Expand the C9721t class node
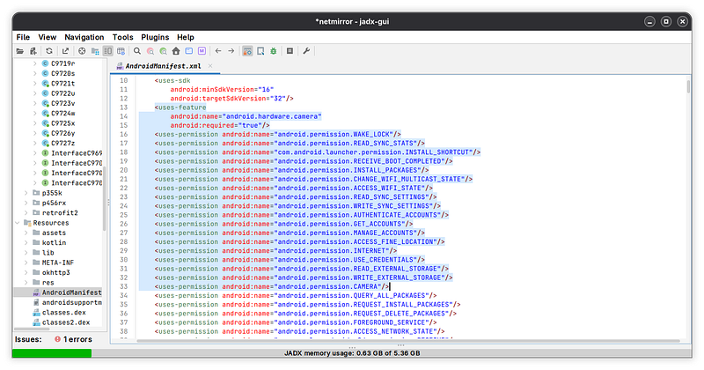This screenshot has height=370, width=704. click(x=35, y=84)
